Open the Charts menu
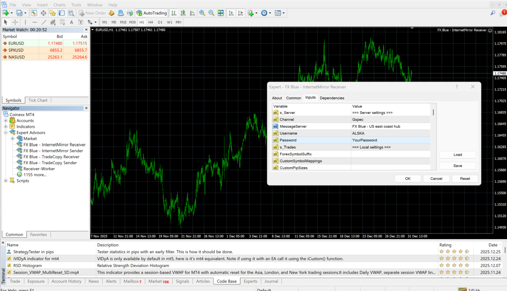 (x=59, y=5)
